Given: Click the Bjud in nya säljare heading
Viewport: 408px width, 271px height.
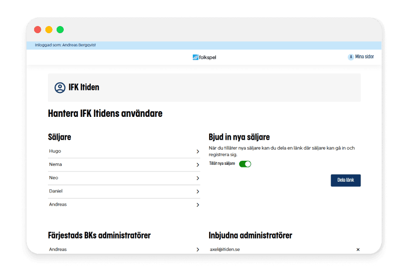Looking at the screenshot, I should 239,137.
